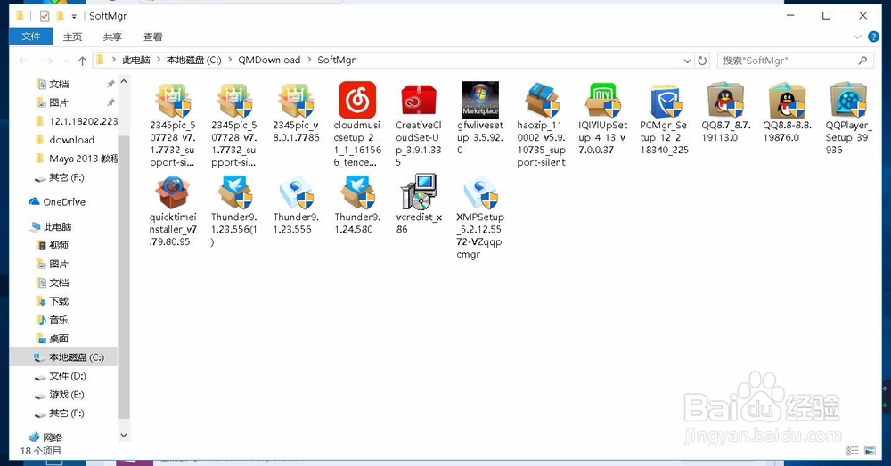The image size is (891, 466).
Task: Expand chevron after 本地磁盘 (C:) breadcrumb
Action: pyautogui.click(x=230, y=61)
